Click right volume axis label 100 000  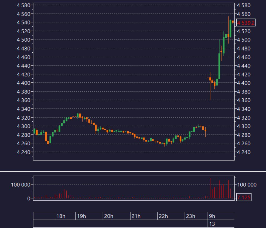tap(247, 185)
